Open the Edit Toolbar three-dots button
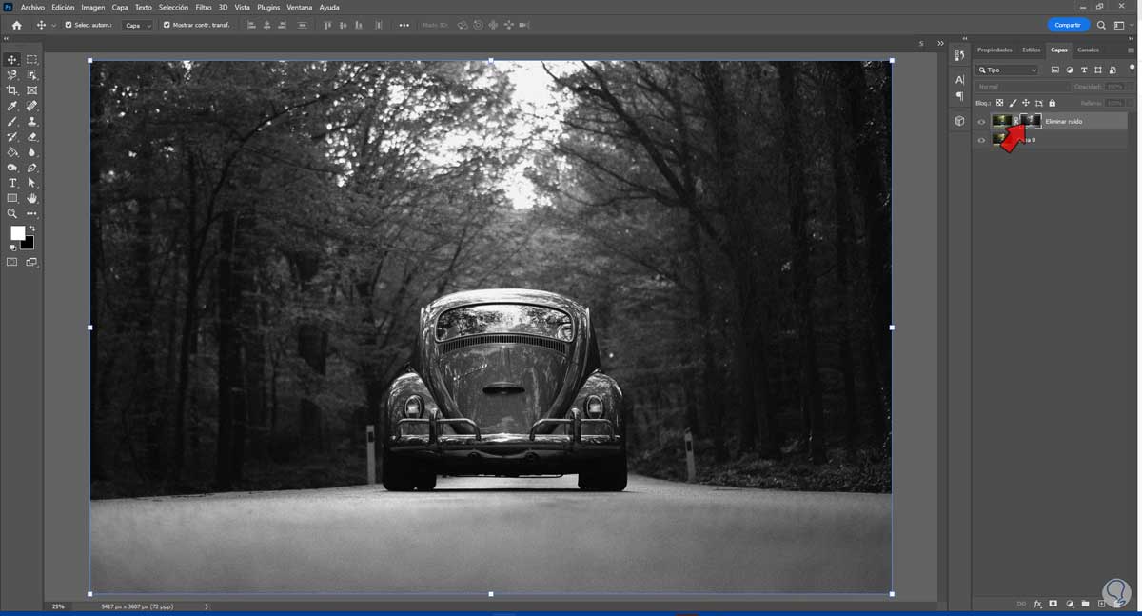 point(31,213)
